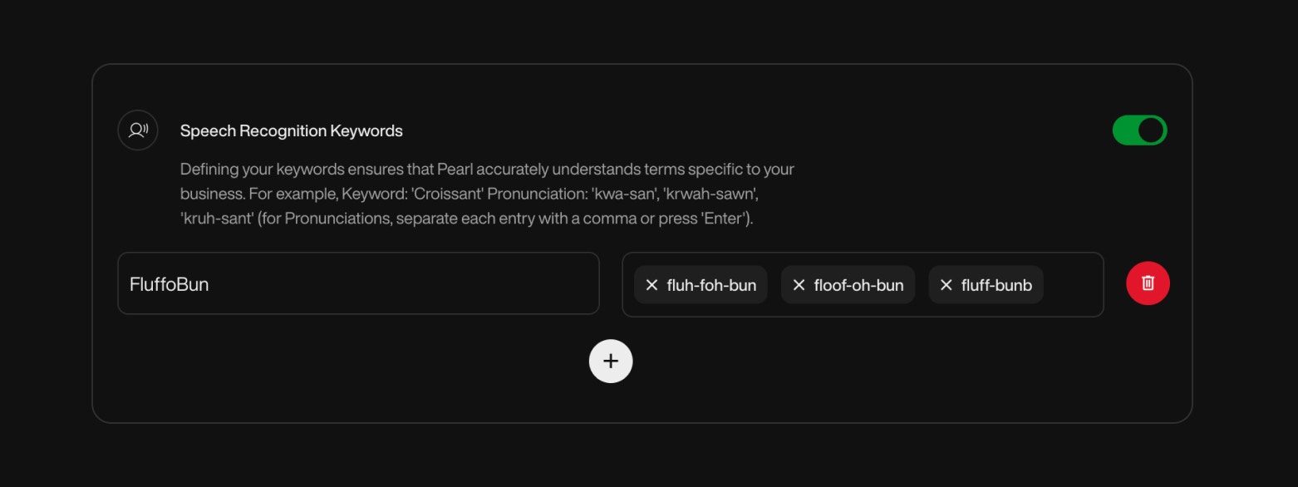This screenshot has width=1298, height=487.
Task: Remove the 'fluff-bunb' pronunciation via its X
Action: pos(945,284)
